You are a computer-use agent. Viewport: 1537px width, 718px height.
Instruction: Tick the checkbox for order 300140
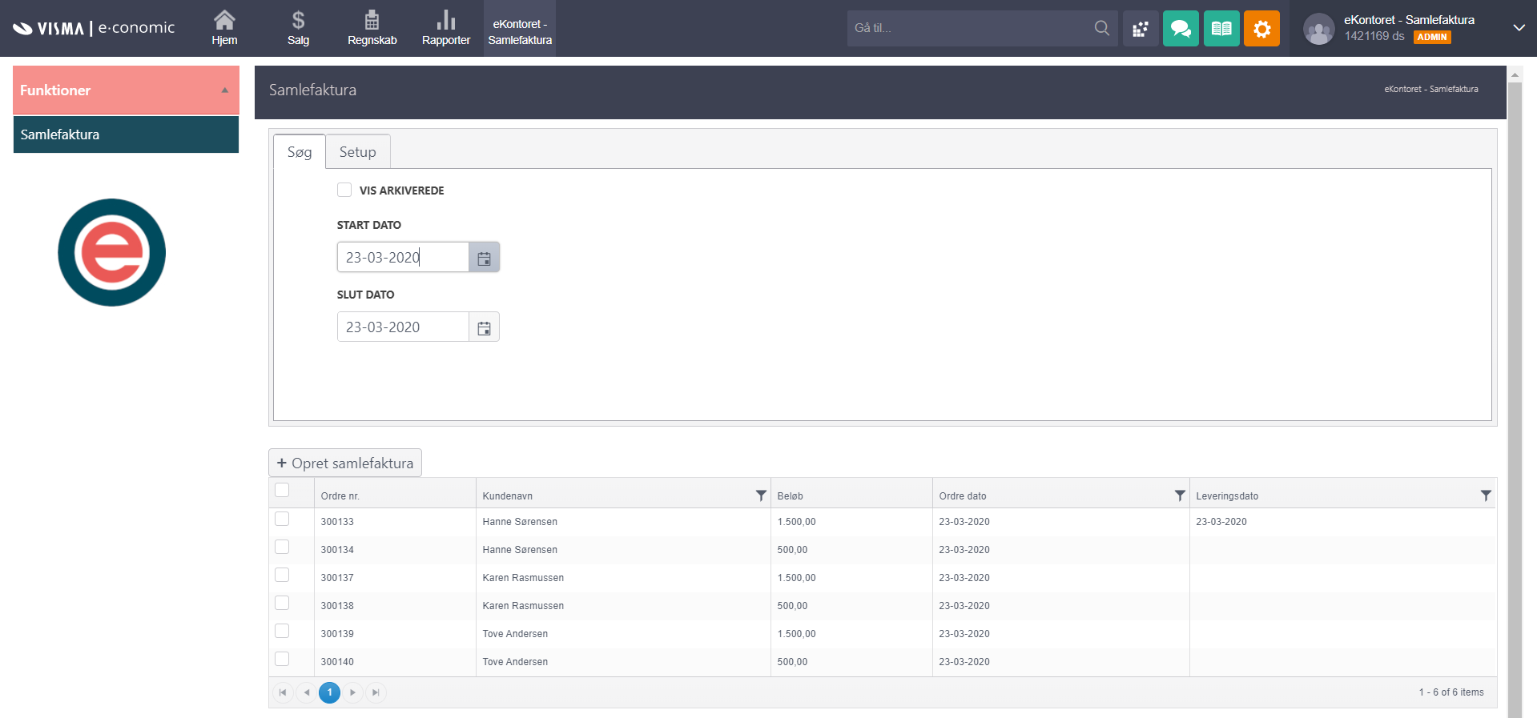pos(282,659)
